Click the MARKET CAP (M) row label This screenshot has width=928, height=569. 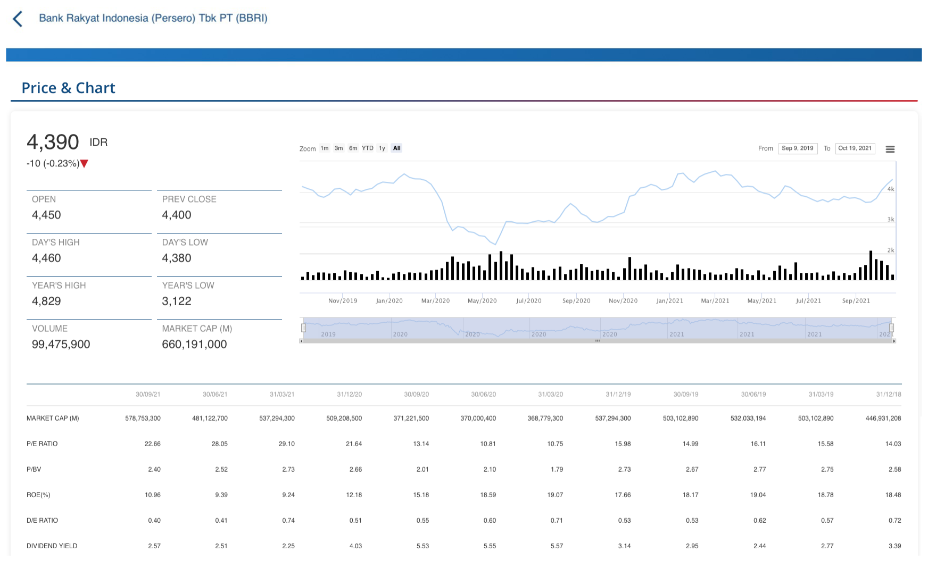pos(53,419)
